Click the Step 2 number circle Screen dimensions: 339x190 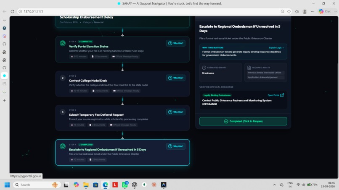click(63, 78)
